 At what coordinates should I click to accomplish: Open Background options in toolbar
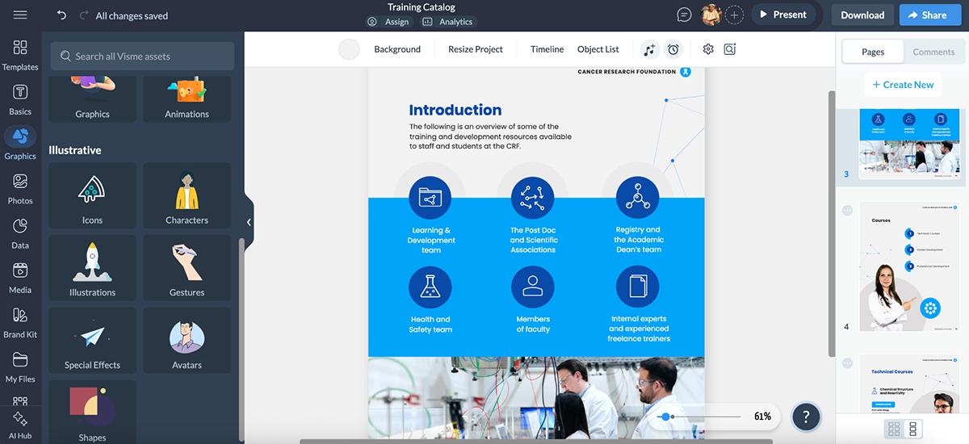click(x=397, y=49)
